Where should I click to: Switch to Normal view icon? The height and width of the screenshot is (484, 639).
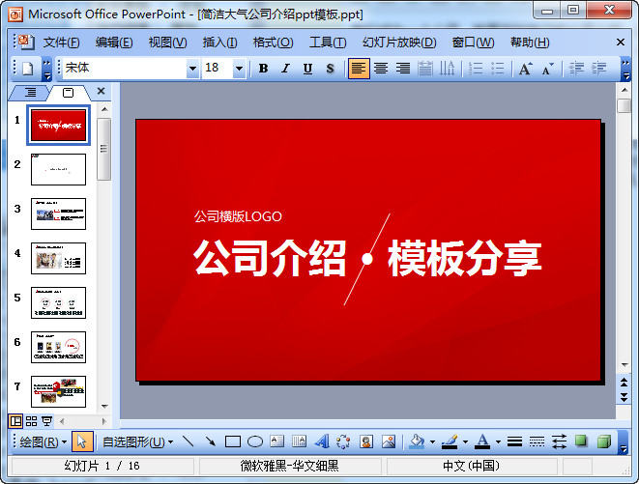(x=15, y=421)
